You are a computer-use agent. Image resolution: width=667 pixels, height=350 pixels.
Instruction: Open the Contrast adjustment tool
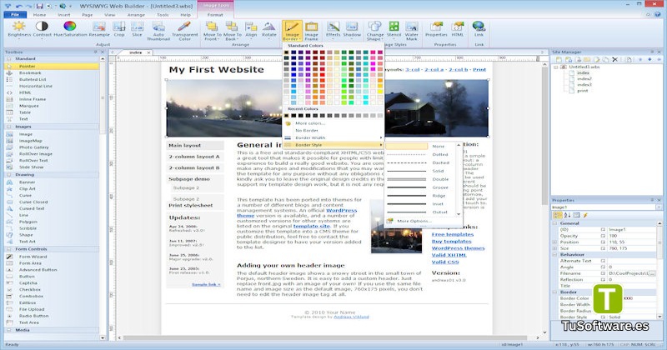pos(42,30)
